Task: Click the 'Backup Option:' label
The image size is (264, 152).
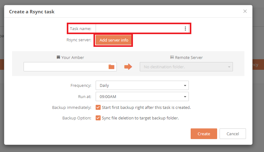Action: 77,118
